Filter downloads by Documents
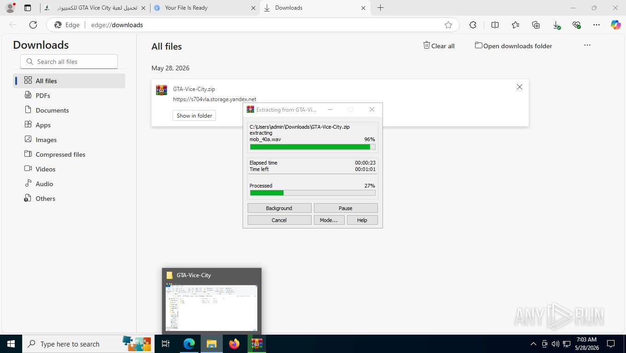 (69, 110)
